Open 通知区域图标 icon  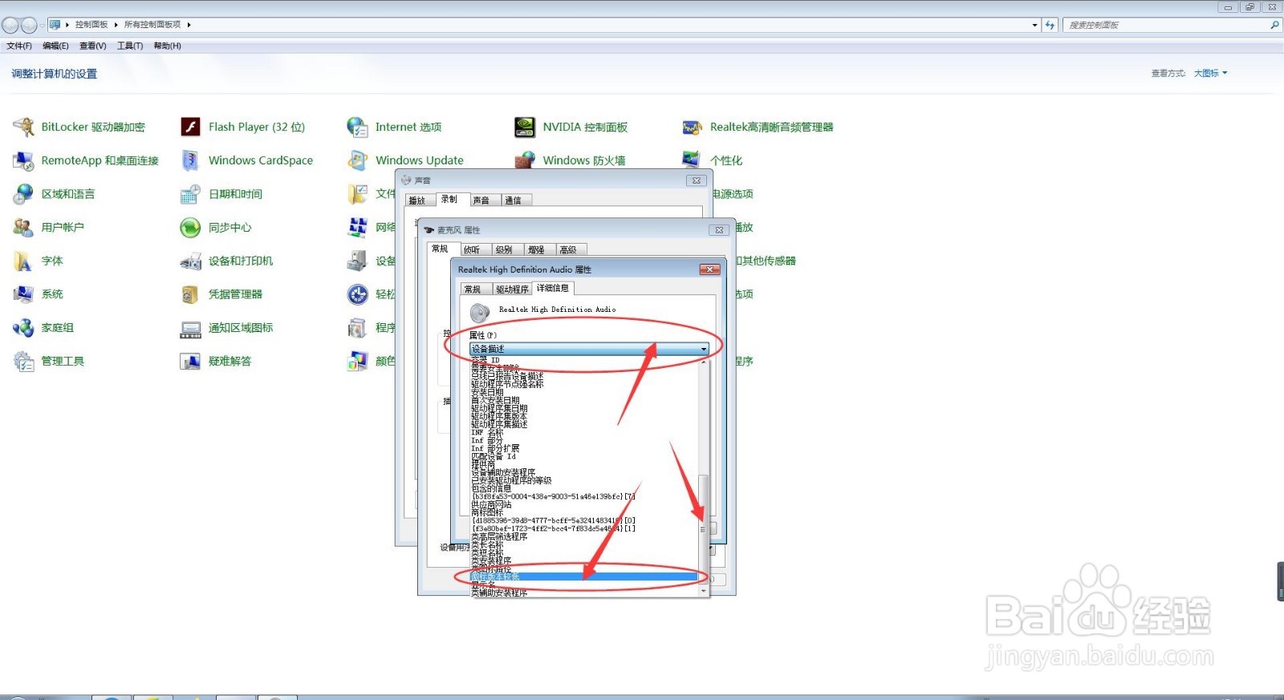(x=190, y=328)
